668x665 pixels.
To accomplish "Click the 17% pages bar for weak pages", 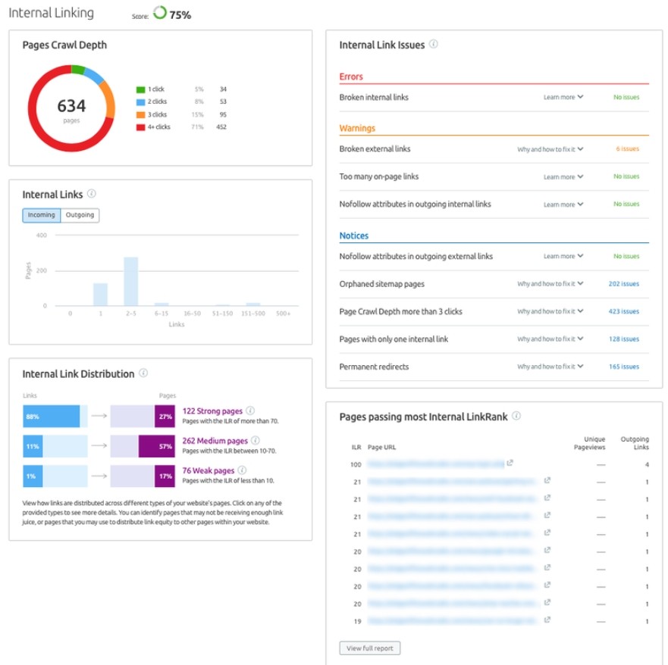I will point(165,476).
